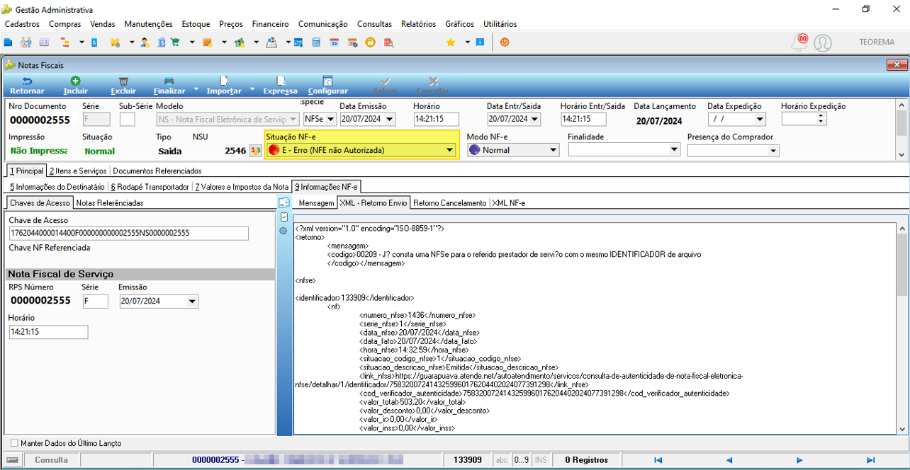910x470 pixels.
Task: Switch to the XML NF-e tab
Action: point(509,203)
